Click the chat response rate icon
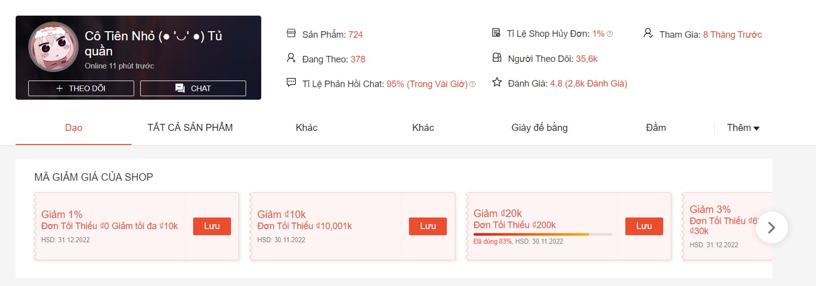 291,82
